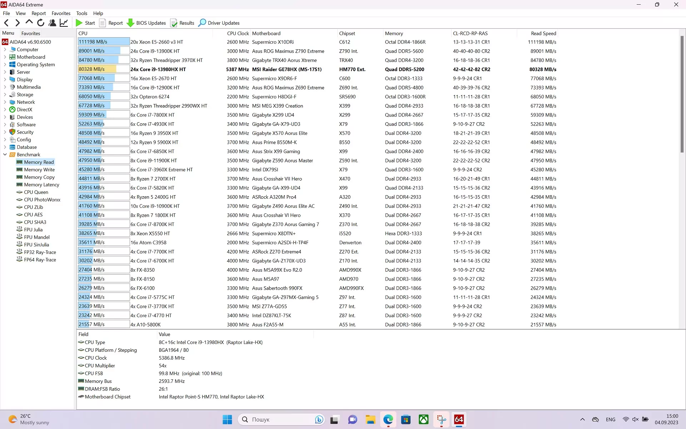The height and width of the screenshot is (429, 686).
Task: Click the Refresh toolbar icon
Action: [41, 23]
